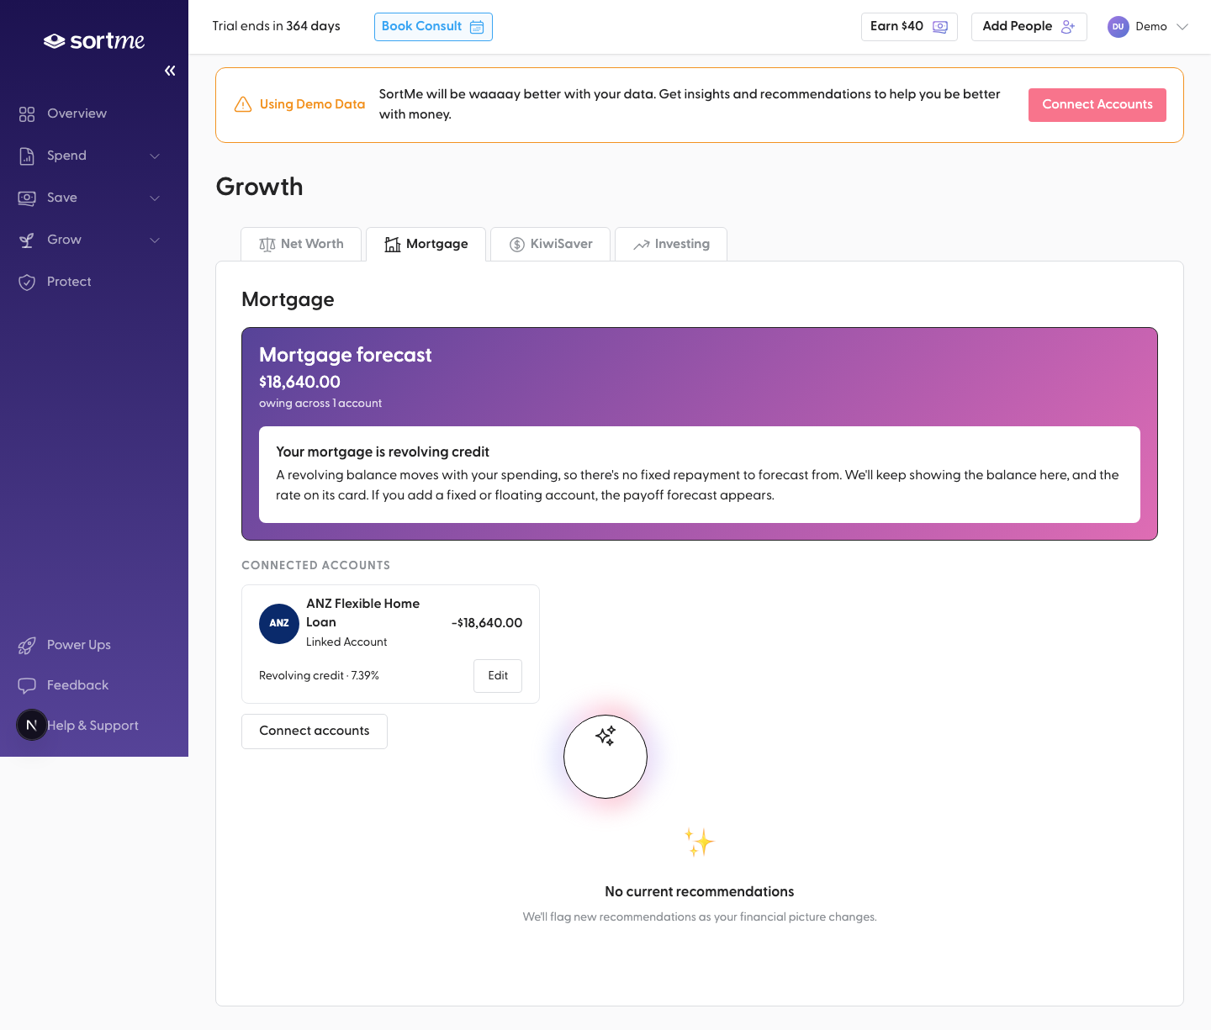This screenshot has width=1211, height=1030.
Task: Click the white Connect accounts button
Action: [x=315, y=732]
